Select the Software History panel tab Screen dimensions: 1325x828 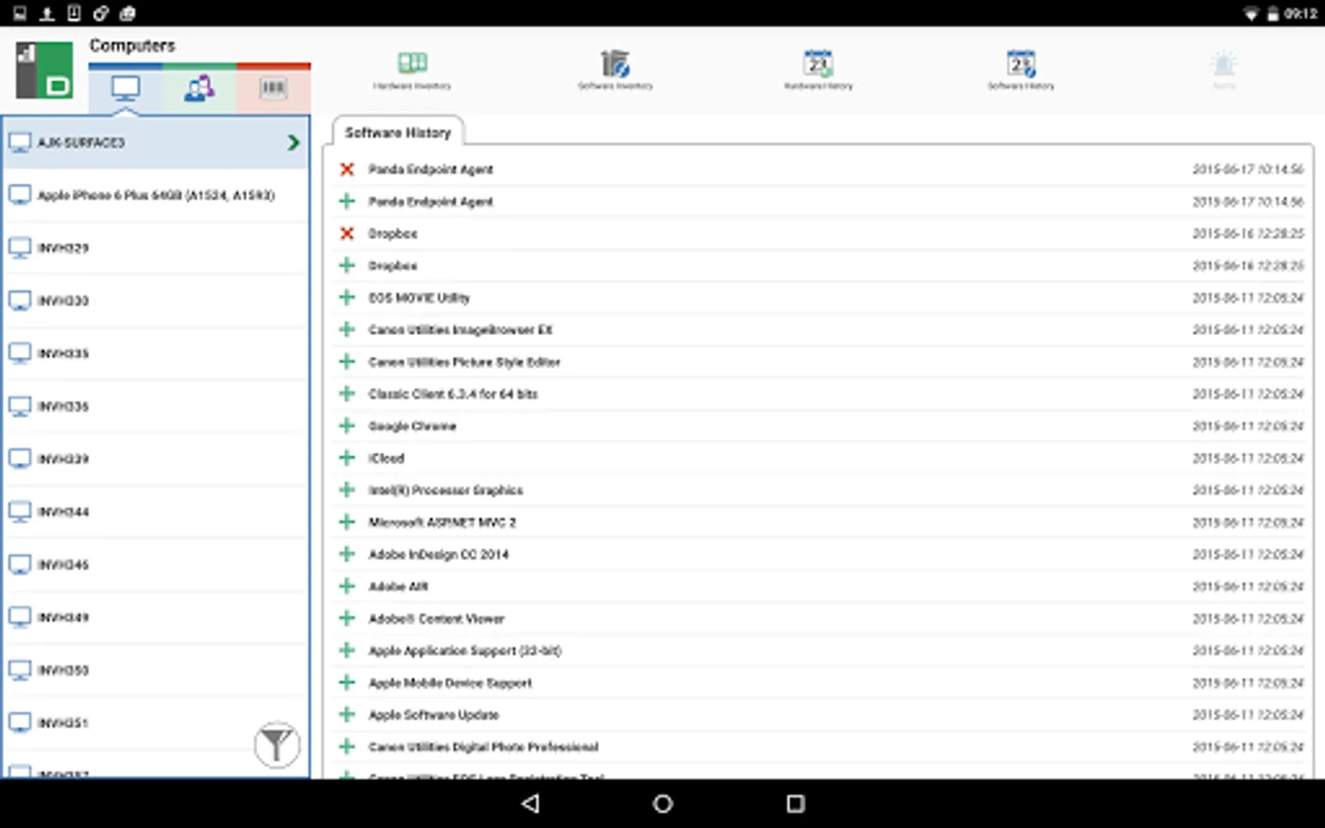coord(397,132)
